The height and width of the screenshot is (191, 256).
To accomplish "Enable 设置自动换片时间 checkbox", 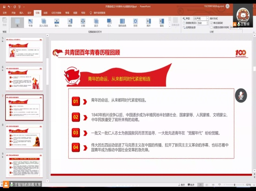I will coord(211,27).
